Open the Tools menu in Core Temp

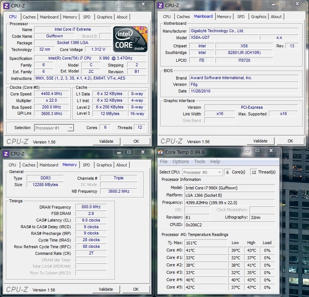tap(200, 162)
